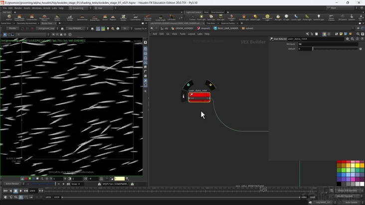Open the Windows menu
The width and height of the screenshot is (365, 205).
(36, 8)
